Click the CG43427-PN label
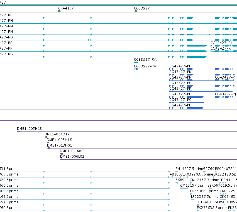The width and height of the screenshot is (237, 212). pos(180,77)
